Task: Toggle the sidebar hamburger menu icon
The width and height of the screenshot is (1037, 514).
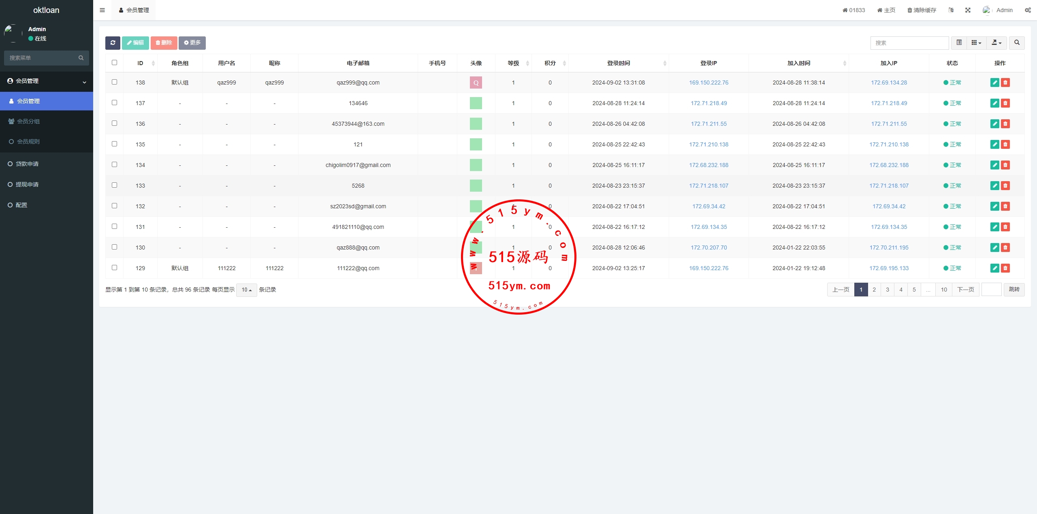Action: tap(102, 10)
